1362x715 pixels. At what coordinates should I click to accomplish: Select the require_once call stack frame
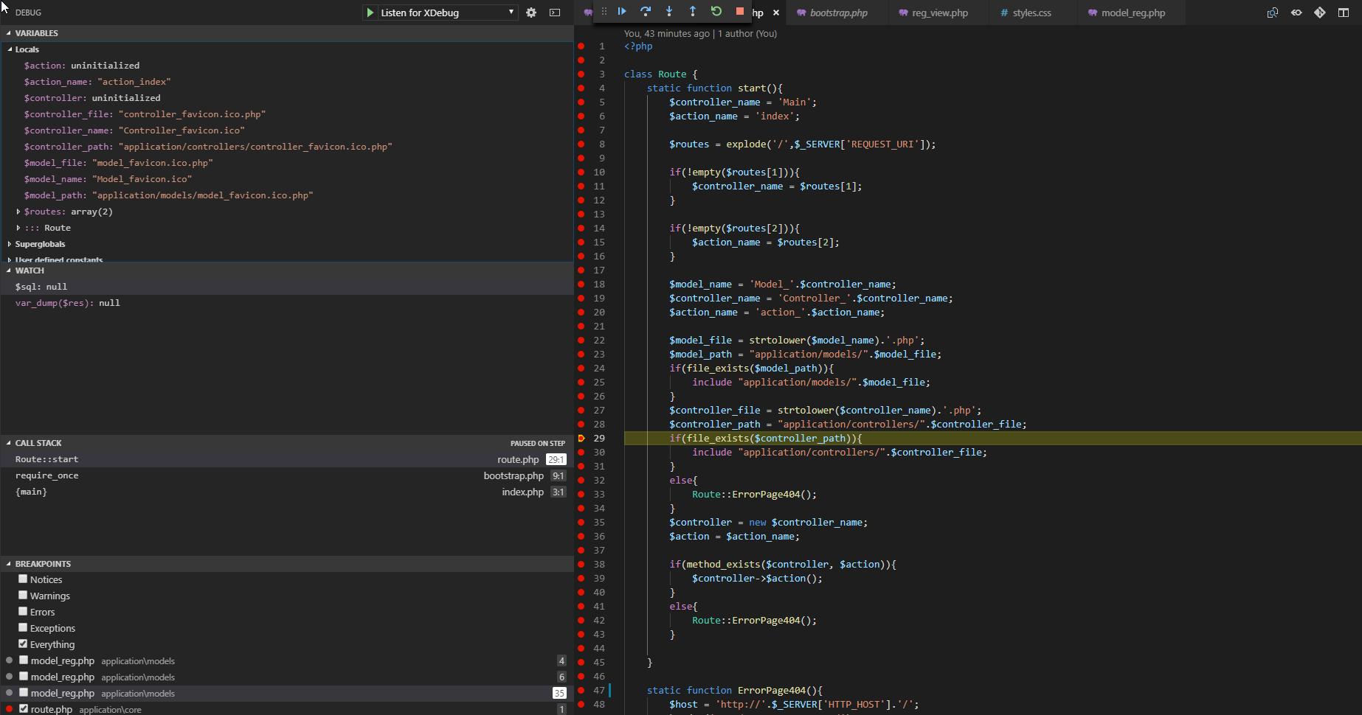287,475
